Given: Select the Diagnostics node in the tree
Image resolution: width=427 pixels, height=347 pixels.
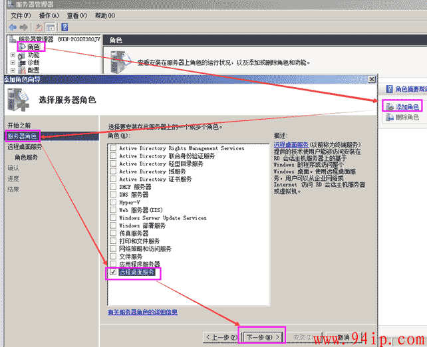Looking at the screenshot, I should (33, 62).
